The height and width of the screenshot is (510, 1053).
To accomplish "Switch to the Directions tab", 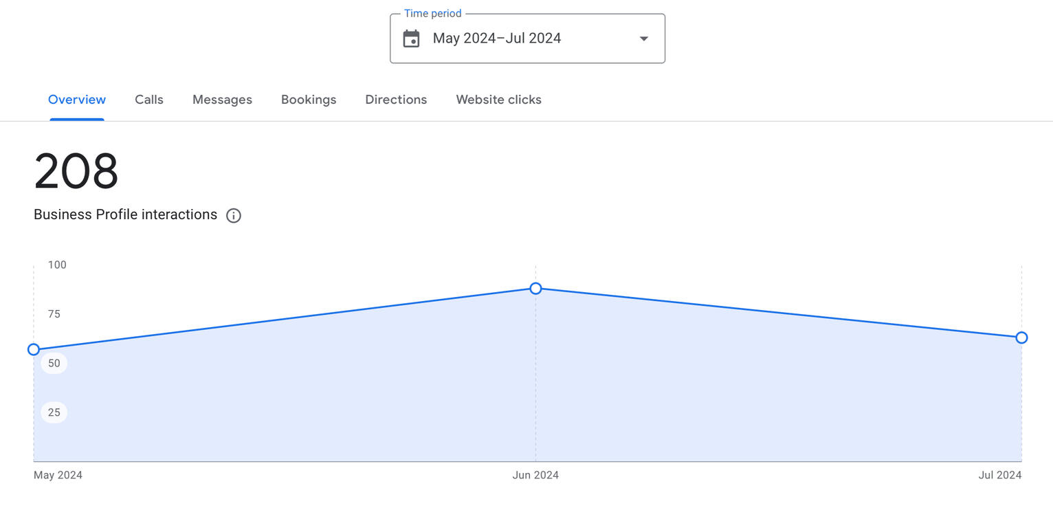I will click(396, 99).
